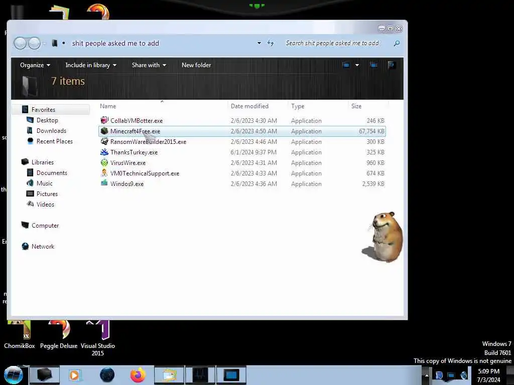Screen dimensions: 514x385
Task: Open Firefox from the taskbar
Action: coord(138,375)
